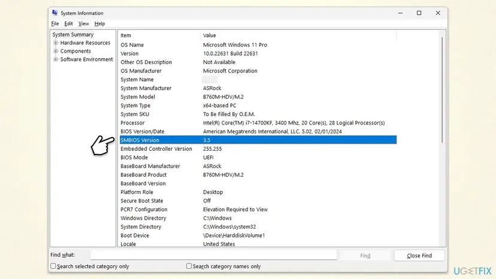Select the System SKU row
496x279 pixels.
pyautogui.click(x=258, y=114)
